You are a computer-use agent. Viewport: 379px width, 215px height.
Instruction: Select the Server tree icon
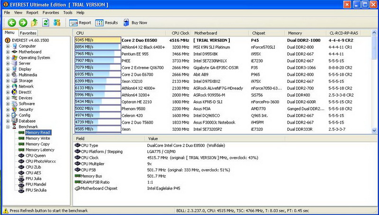tap(15, 63)
